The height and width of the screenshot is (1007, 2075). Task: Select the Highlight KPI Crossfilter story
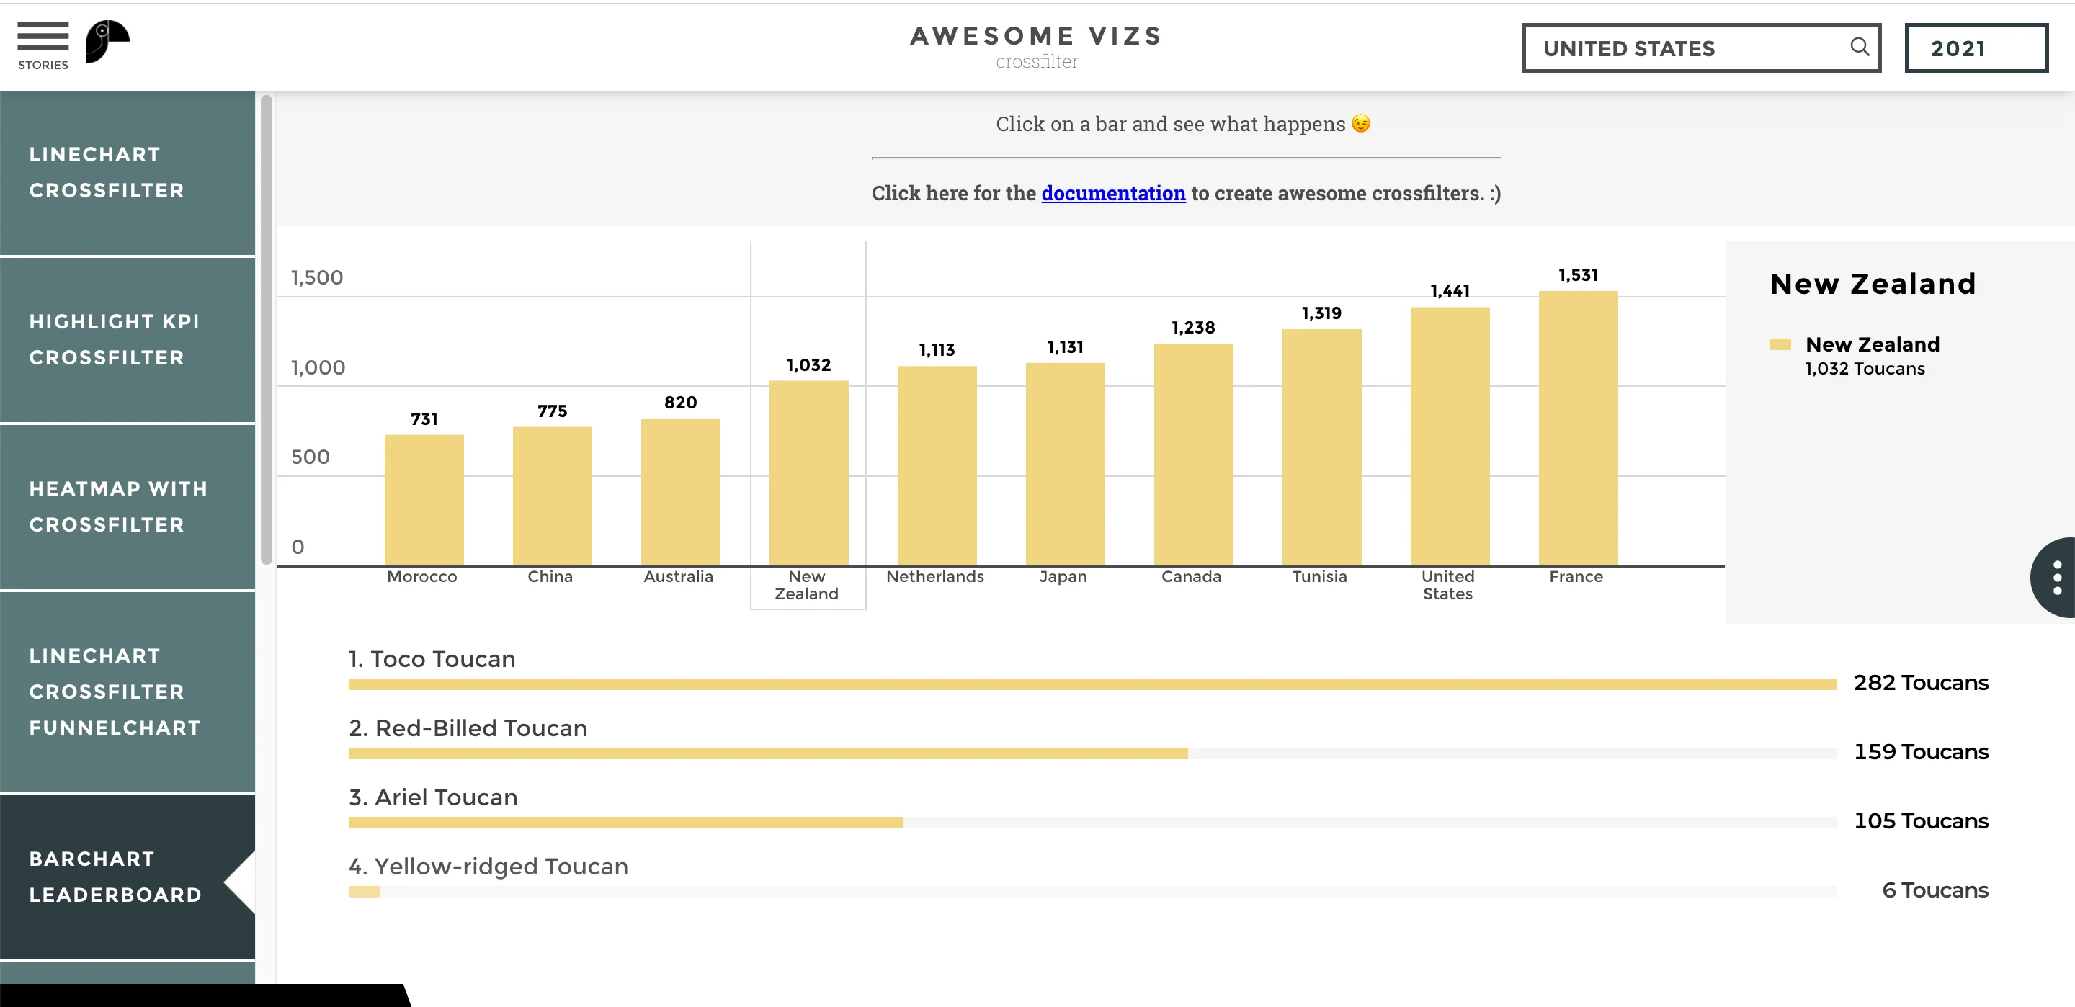click(128, 339)
